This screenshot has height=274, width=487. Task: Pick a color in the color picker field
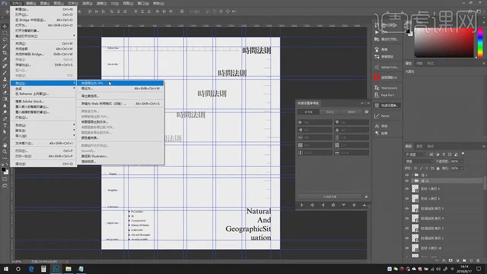(443, 42)
